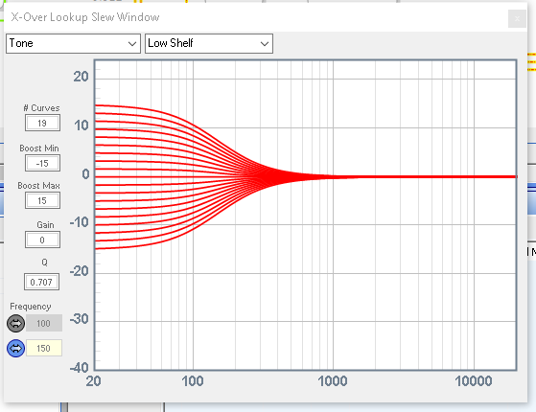Click the -20 dB axis label
This screenshot has width=536, height=412.
[x=80, y=271]
